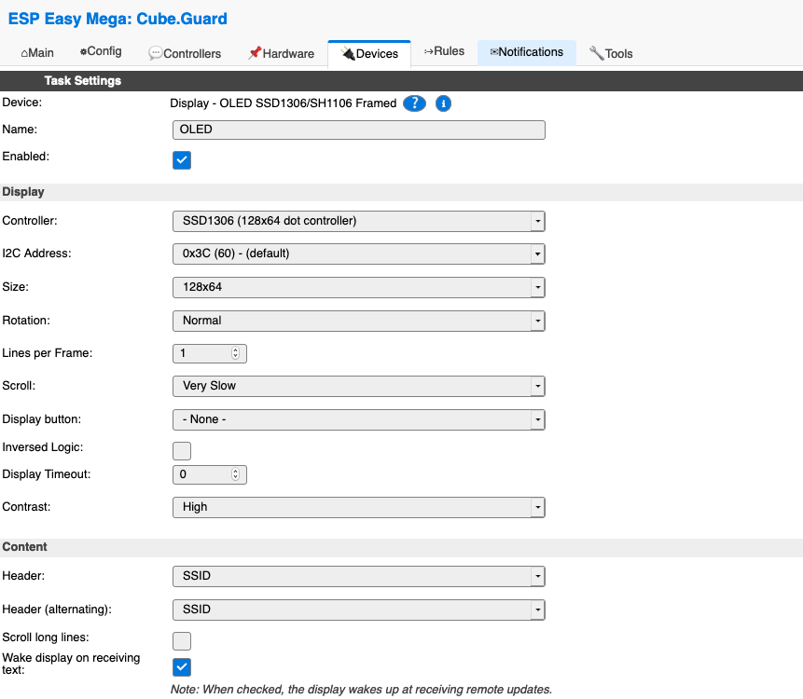Open the Tools tab
This screenshot has height=699, width=803.
click(611, 54)
